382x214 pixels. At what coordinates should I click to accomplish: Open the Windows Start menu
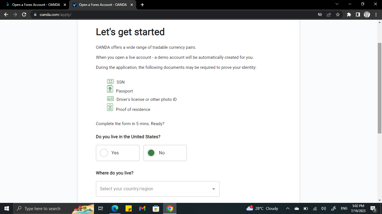[x=7, y=208]
